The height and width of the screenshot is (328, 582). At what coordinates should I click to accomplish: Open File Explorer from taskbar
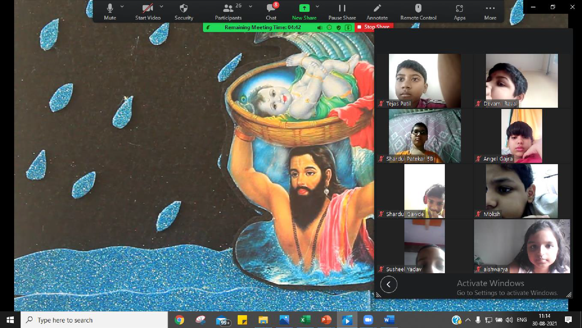click(x=263, y=320)
